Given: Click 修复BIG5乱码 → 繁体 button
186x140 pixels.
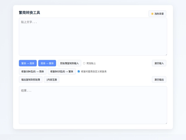Looking at the screenshot, I should pos(62,72).
